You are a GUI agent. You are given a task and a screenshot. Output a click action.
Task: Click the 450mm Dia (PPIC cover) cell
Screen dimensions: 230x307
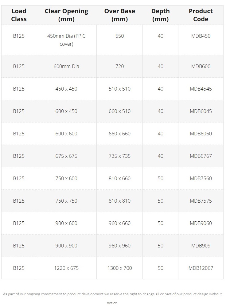[x=66, y=40]
